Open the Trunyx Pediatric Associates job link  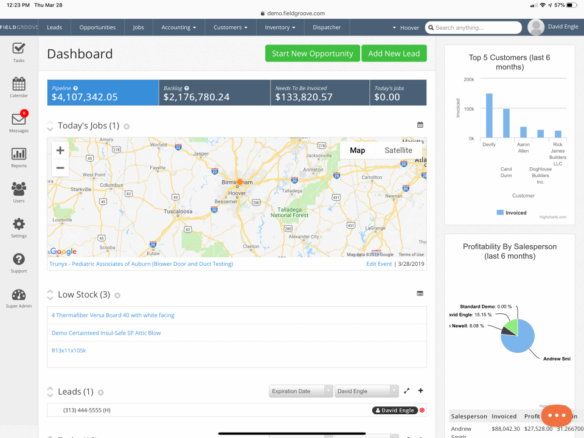coord(141,263)
